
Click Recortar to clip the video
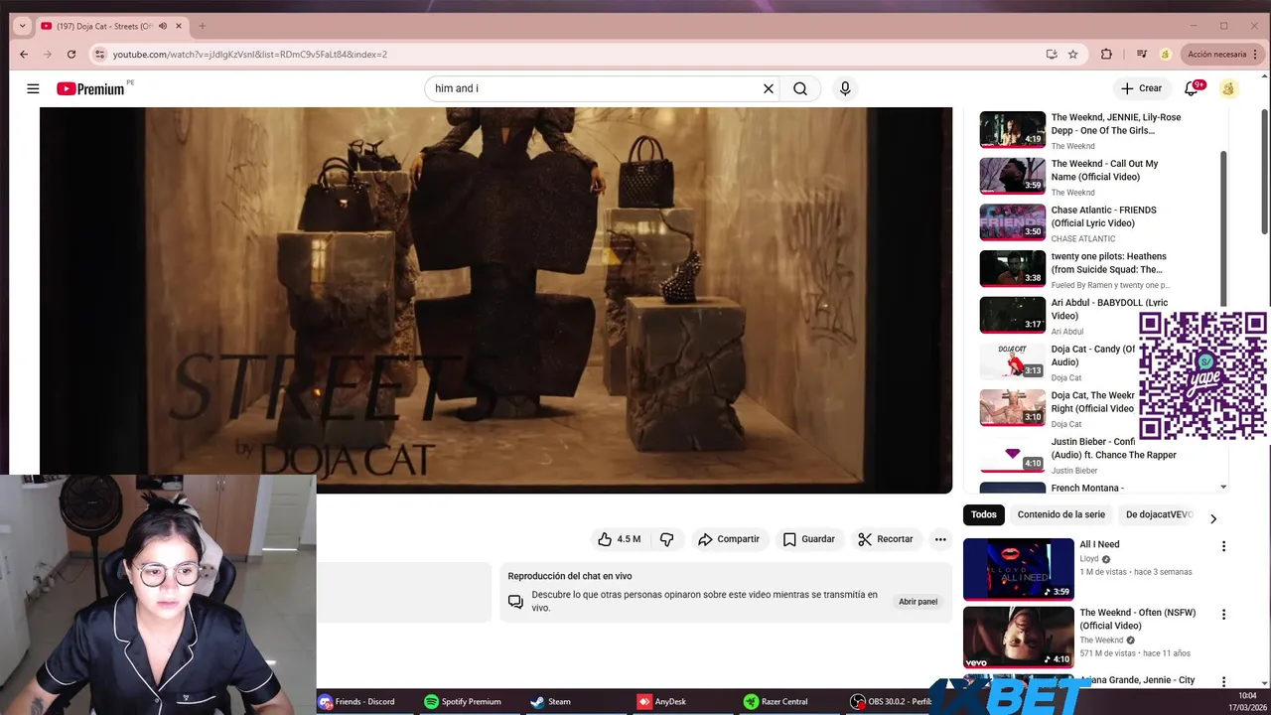[x=885, y=539]
